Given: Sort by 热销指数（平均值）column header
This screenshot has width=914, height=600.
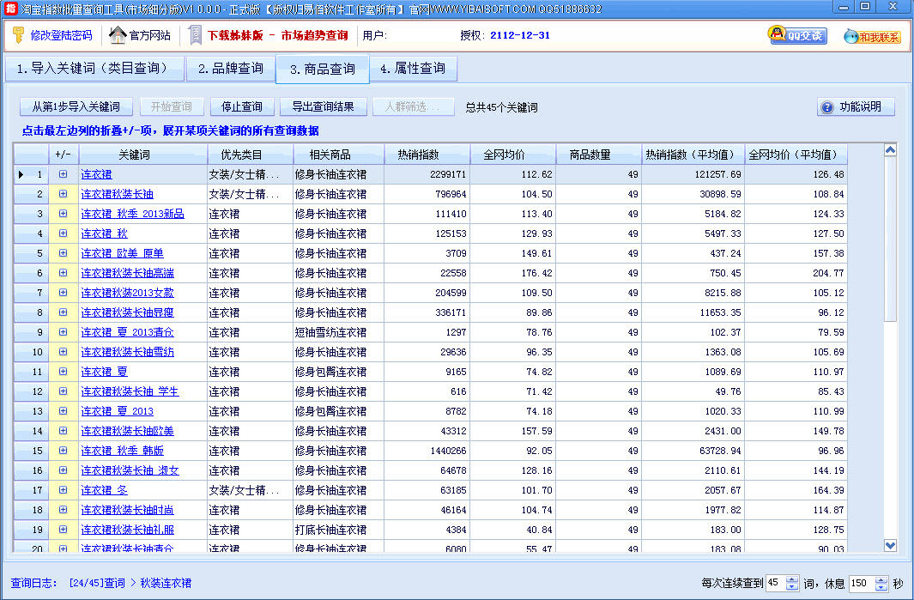Looking at the screenshot, I should pos(693,155).
